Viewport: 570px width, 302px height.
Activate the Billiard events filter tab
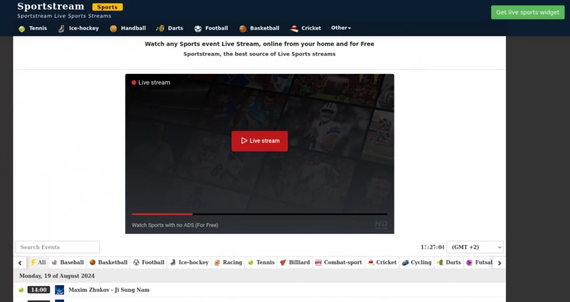pyautogui.click(x=294, y=262)
